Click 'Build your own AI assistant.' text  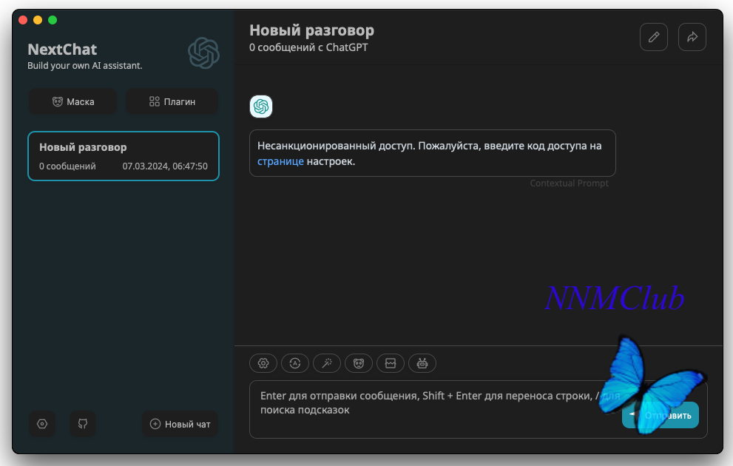click(x=84, y=65)
